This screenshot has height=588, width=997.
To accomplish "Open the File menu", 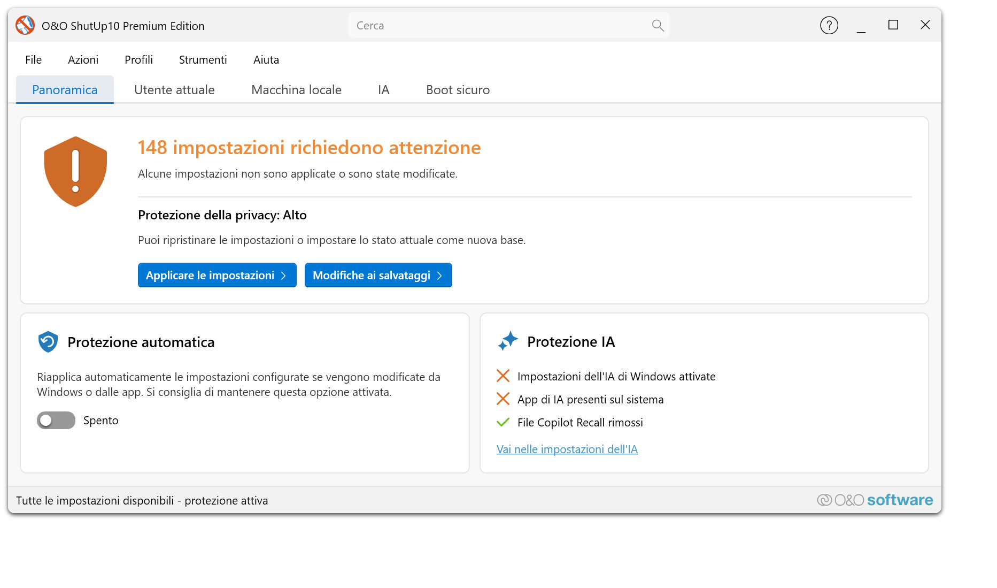I will pyautogui.click(x=33, y=60).
